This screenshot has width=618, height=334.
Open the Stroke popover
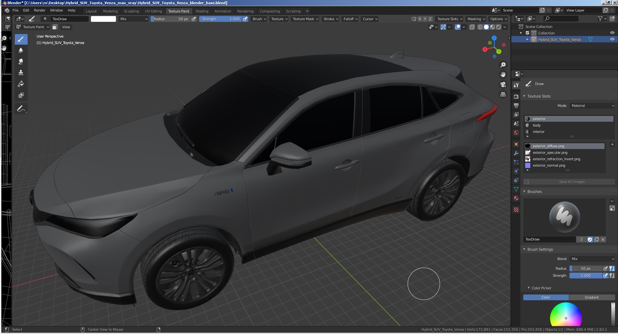[331, 19]
